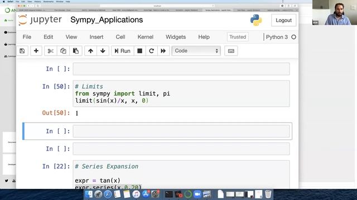Restart and run all cells fast-forward icon

click(163, 51)
